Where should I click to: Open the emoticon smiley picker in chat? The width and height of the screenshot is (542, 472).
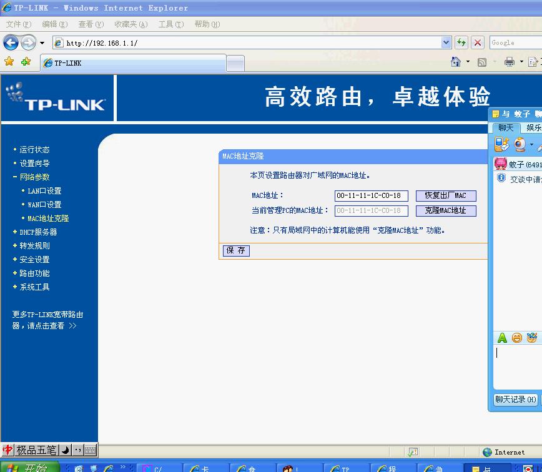(517, 338)
